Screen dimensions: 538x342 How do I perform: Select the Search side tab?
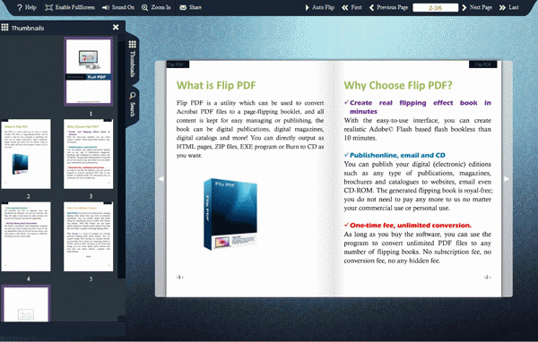click(132, 105)
